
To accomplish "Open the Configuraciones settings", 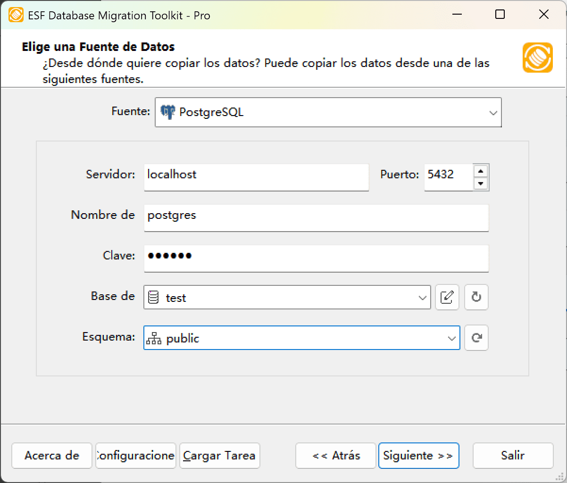I will pos(135,456).
